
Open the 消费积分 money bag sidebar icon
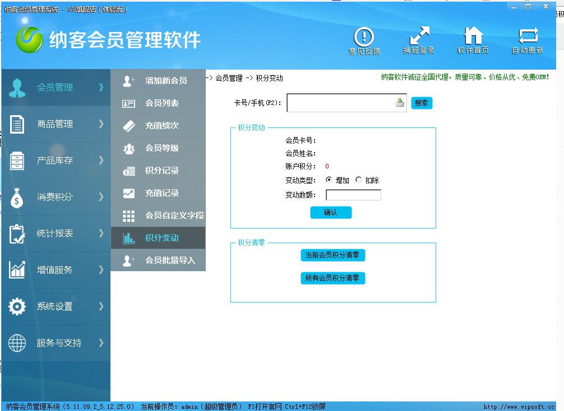[x=17, y=197]
